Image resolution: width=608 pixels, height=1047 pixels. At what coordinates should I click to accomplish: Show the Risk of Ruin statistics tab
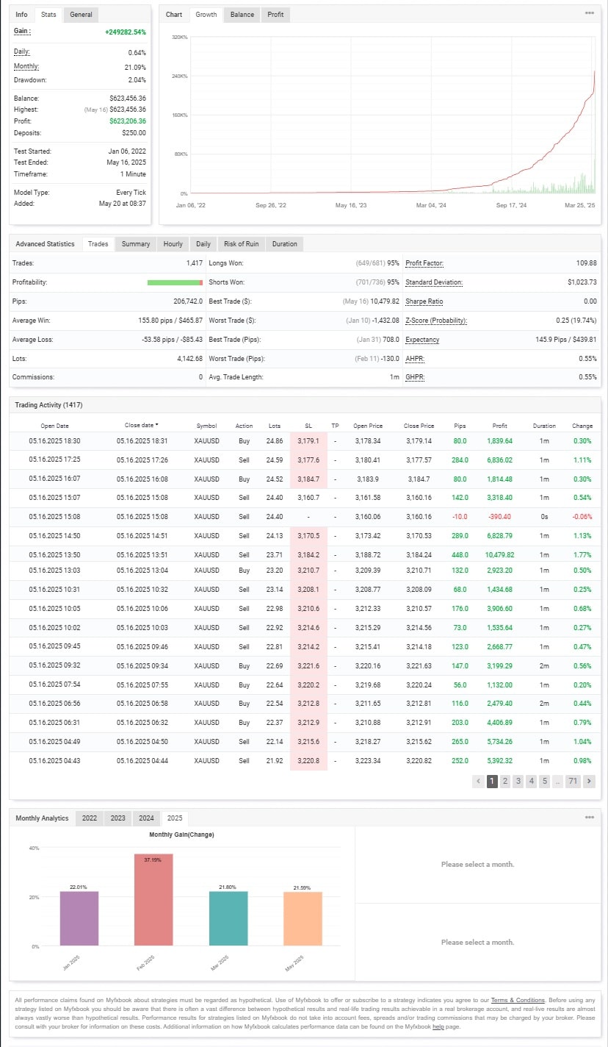pyautogui.click(x=242, y=244)
